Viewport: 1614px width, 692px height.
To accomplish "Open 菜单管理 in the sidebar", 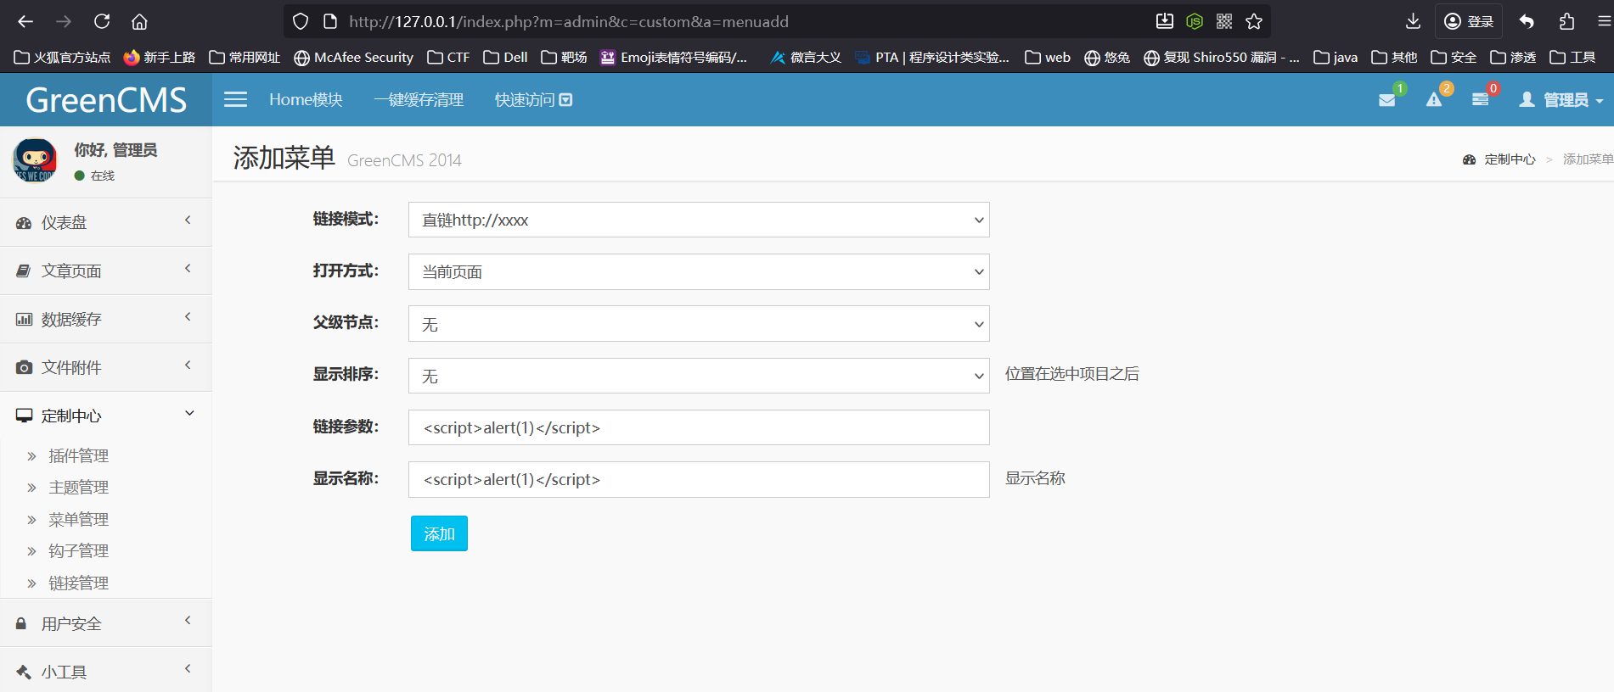I will pyautogui.click(x=78, y=519).
